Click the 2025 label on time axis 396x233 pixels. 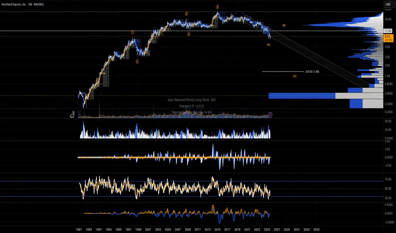267,230
